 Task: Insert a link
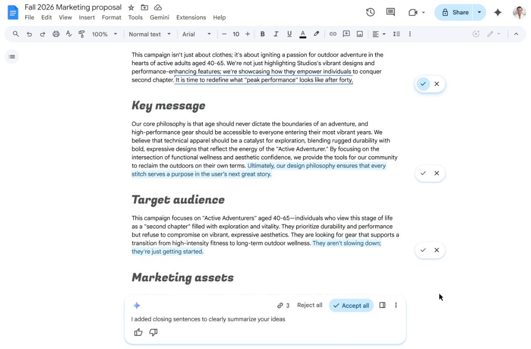click(x=332, y=34)
